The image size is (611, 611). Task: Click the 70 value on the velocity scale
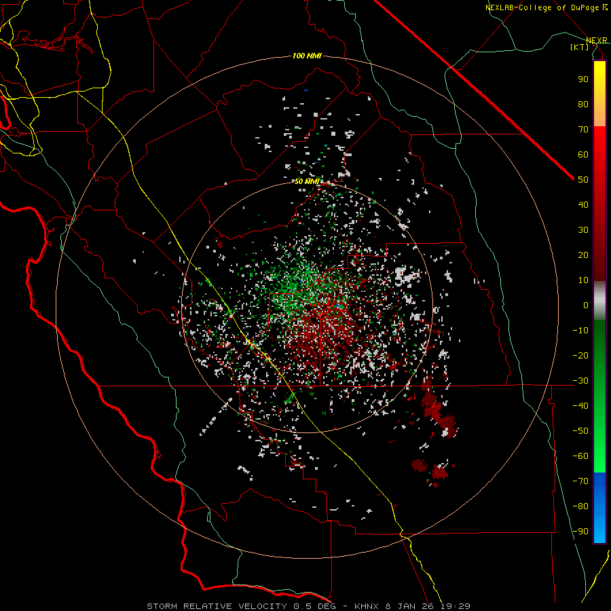click(583, 130)
